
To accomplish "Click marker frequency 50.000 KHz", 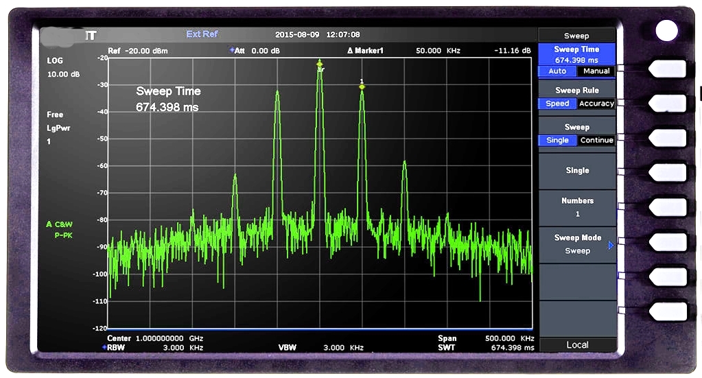I will pos(438,51).
